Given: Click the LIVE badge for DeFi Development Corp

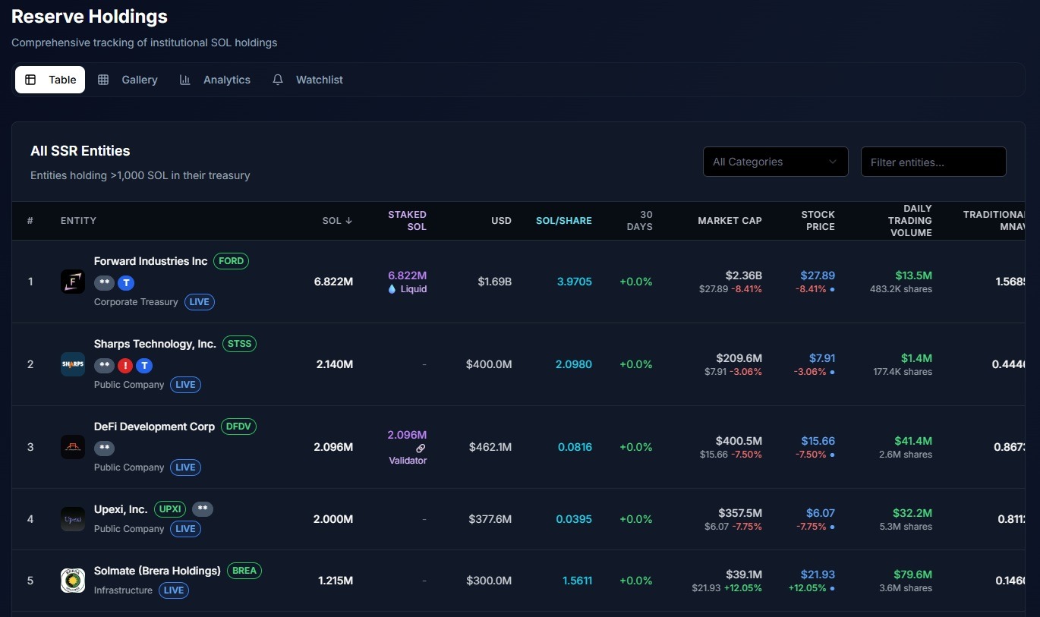Looking at the screenshot, I should pos(185,467).
